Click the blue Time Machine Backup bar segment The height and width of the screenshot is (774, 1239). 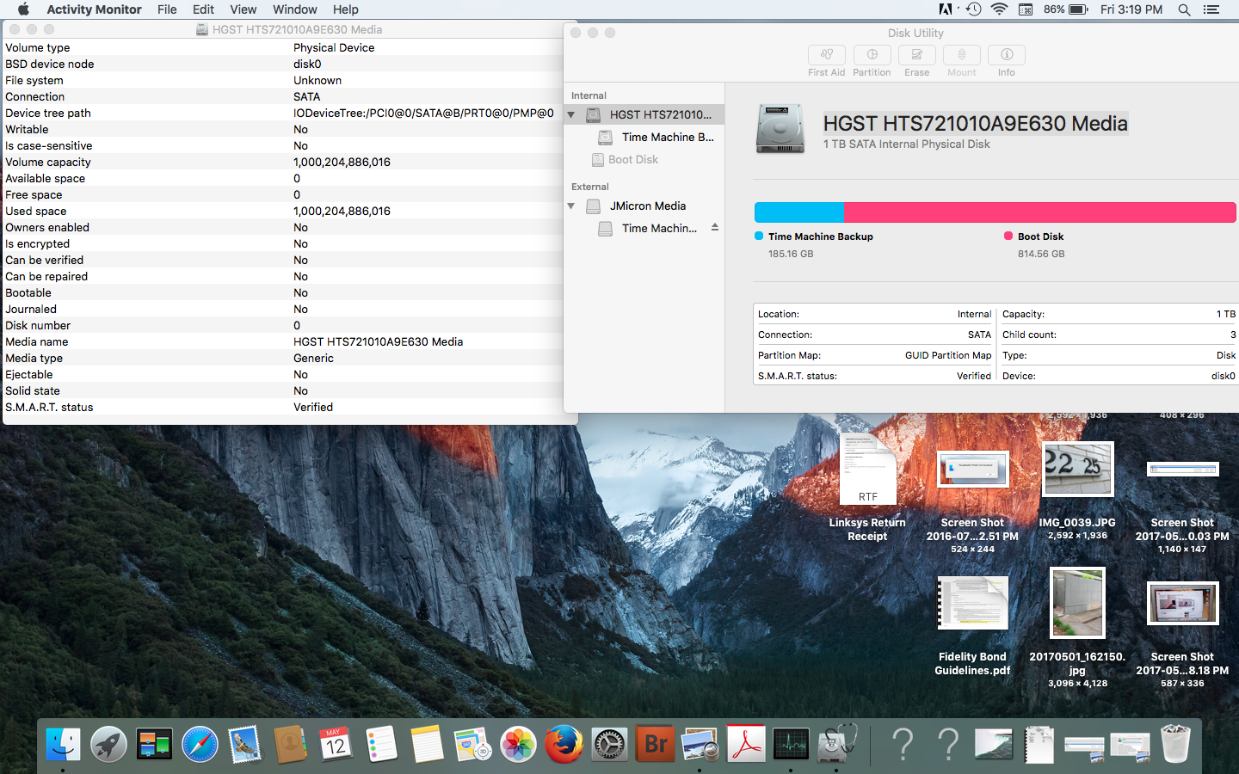click(x=799, y=212)
